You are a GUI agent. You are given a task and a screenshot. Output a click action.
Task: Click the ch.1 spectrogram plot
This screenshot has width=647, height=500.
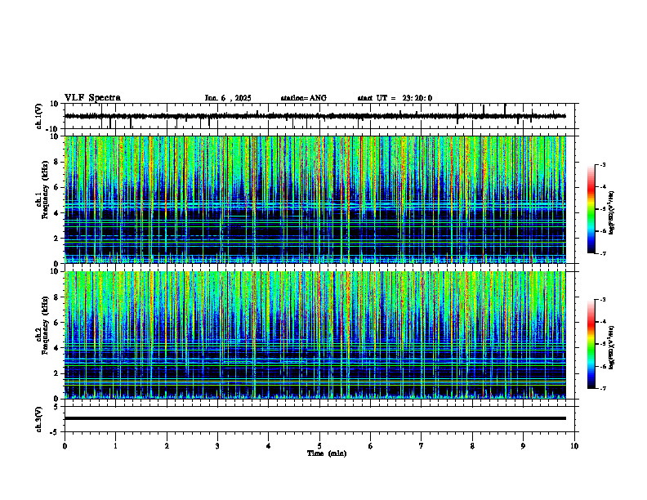[x=315, y=199]
